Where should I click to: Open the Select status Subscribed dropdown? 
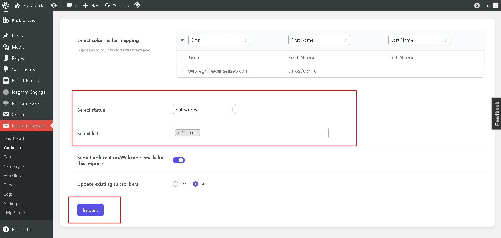[x=205, y=109]
